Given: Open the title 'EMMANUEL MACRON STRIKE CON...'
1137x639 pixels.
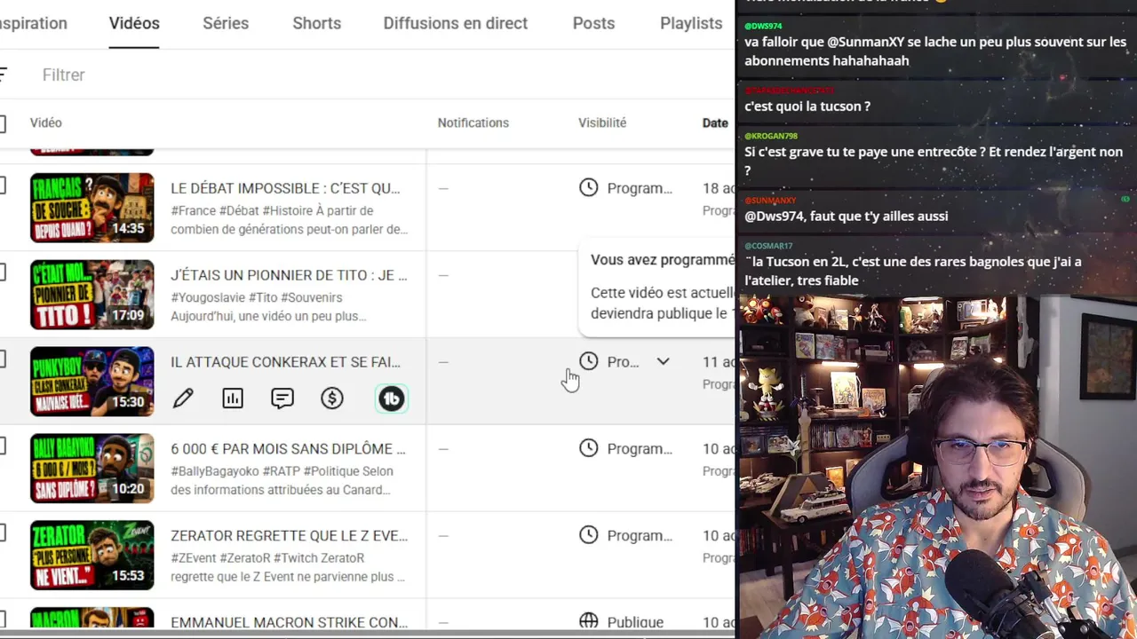Looking at the screenshot, I should point(290,623).
